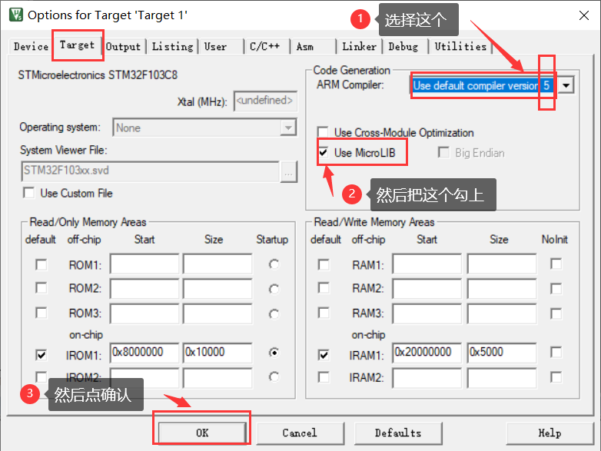The height and width of the screenshot is (451, 601).
Task: Open the ARM Compiler version dropdown arrow
Action: (566, 85)
